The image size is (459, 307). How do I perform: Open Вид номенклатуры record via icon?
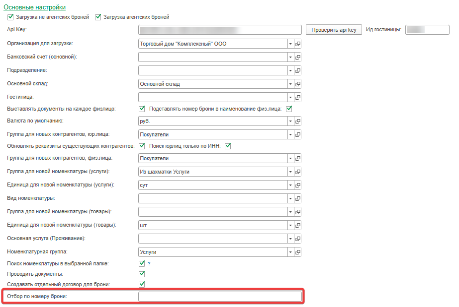pos(298,198)
